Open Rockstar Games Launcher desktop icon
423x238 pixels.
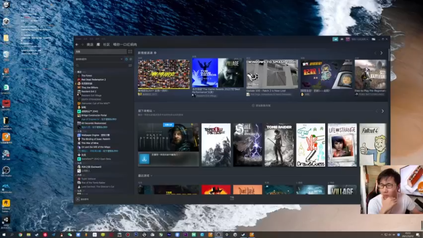point(6,205)
